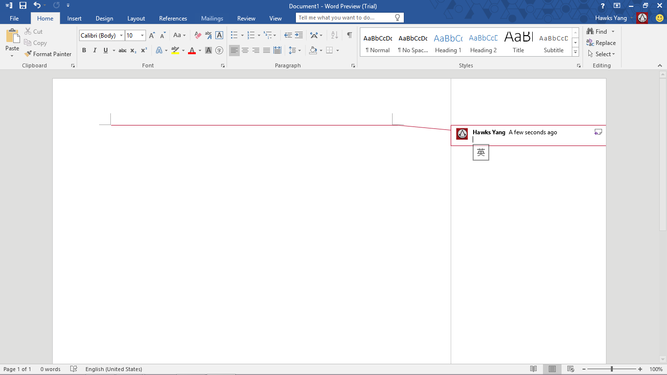Click the Increase Indent icon

coord(299,35)
